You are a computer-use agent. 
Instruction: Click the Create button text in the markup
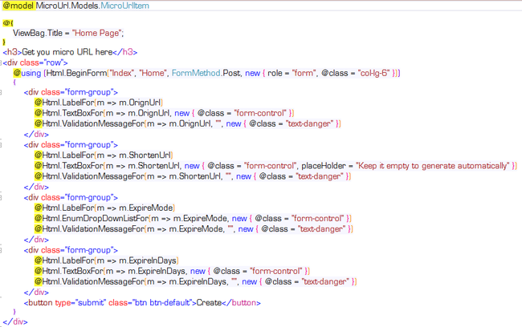tap(209, 303)
